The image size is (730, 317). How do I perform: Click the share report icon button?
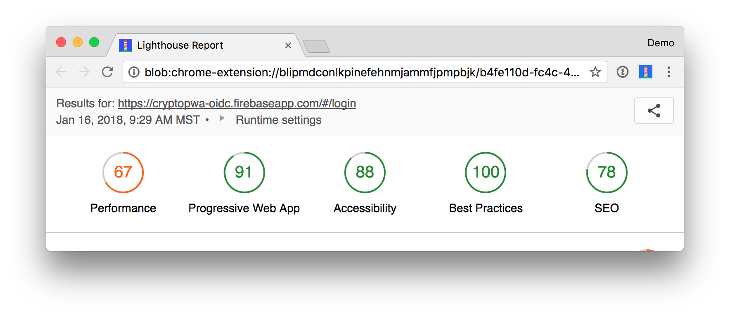click(x=654, y=111)
